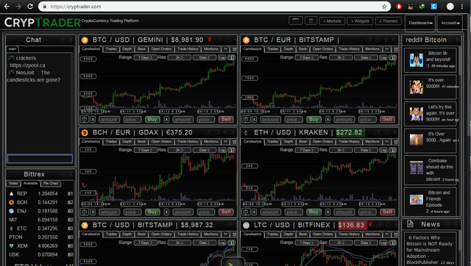
Task: Click the Bitcoin coin icon beside BTC / EUR Bitstamp
Action: pos(246,40)
